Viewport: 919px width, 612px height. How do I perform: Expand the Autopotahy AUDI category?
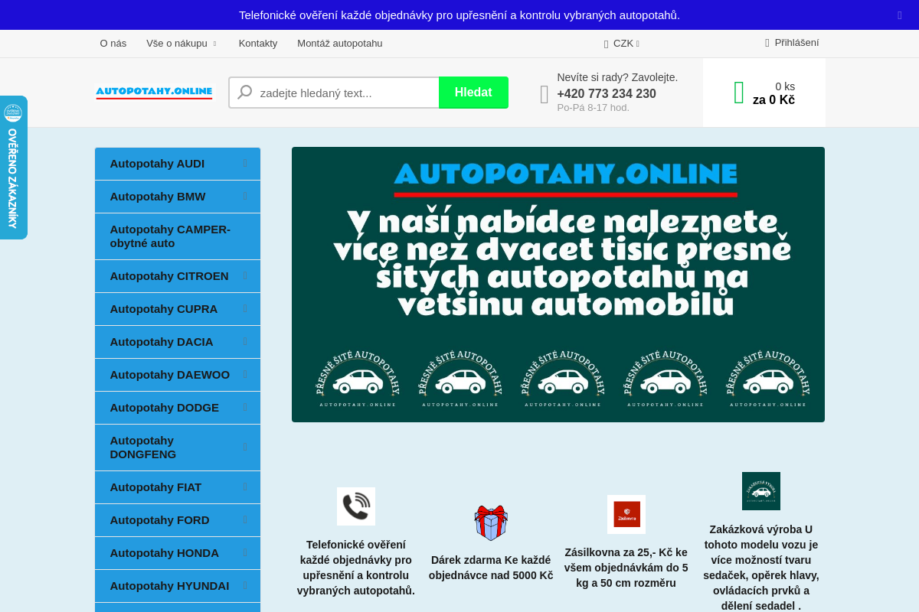click(x=247, y=164)
